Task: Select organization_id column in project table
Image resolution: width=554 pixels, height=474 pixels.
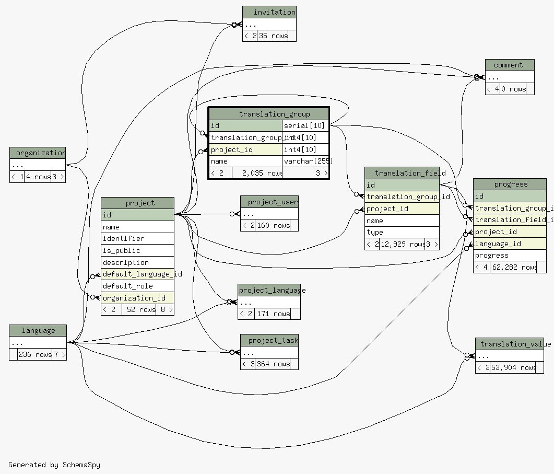Action: 137,298
